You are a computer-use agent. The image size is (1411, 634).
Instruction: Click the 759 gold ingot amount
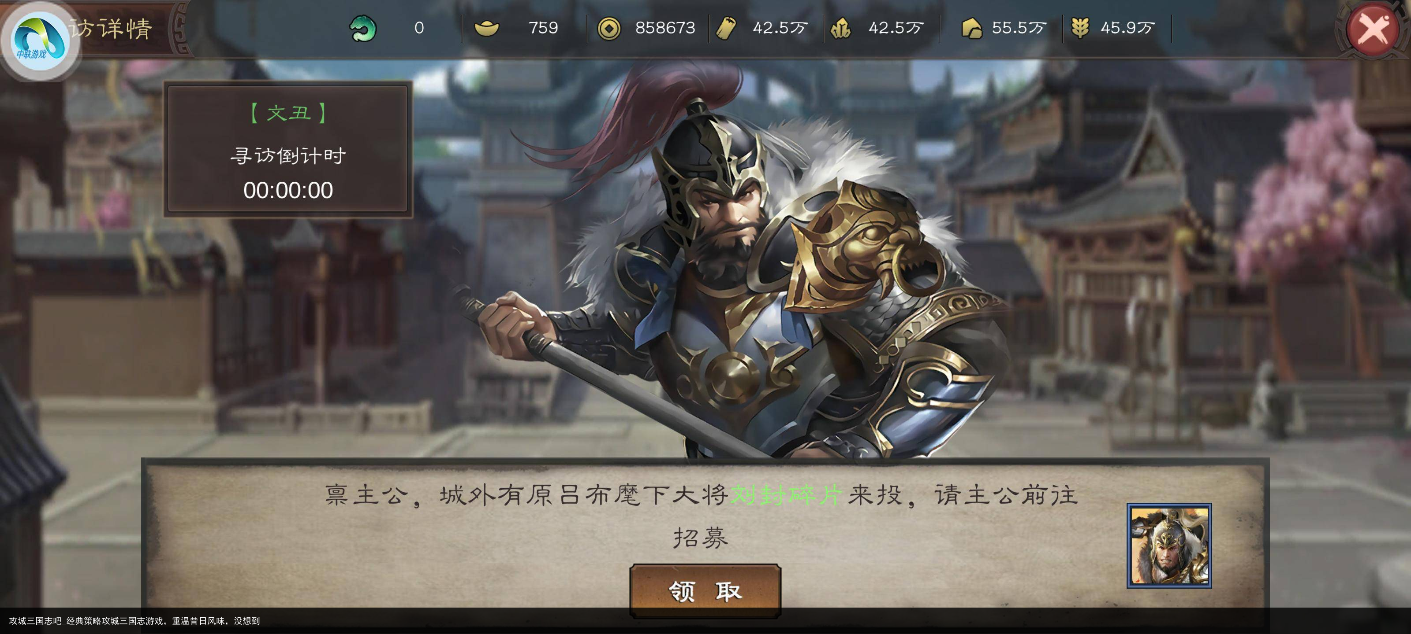(x=543, y=28)
